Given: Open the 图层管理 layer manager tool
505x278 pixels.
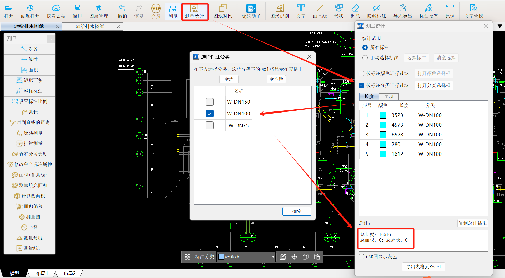Looking at the screenshot, I should tap(99, 12).
